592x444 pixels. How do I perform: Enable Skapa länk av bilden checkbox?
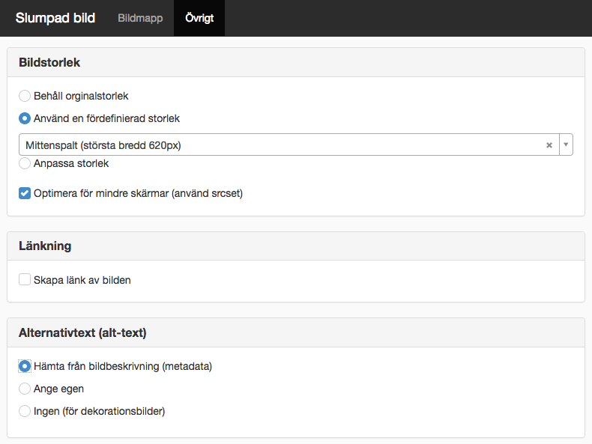click(25, 279)
